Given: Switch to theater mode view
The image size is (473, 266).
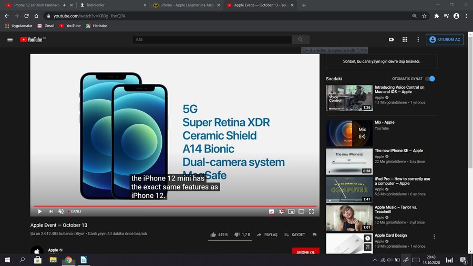Looking at the screenshot, I should pos(301,211).
